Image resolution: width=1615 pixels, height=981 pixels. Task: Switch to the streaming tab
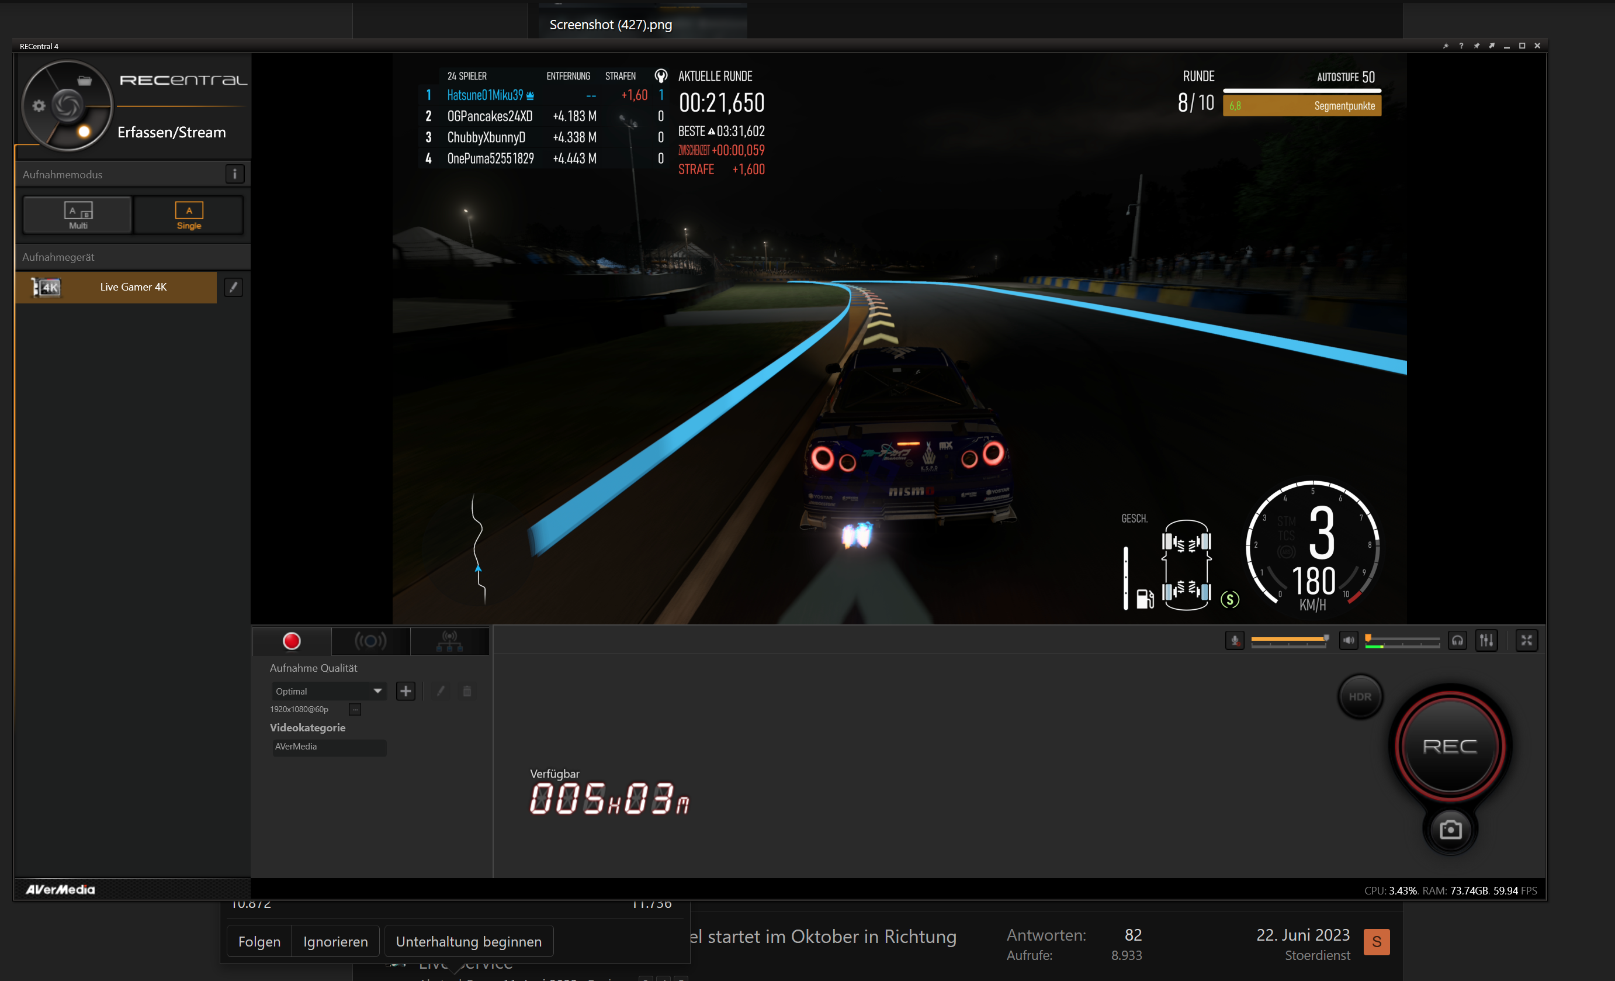click(370, 641)
